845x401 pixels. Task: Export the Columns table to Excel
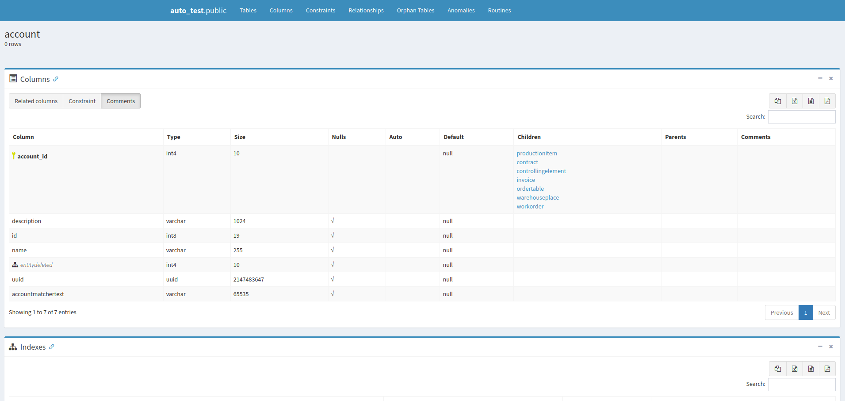point(794,101)
